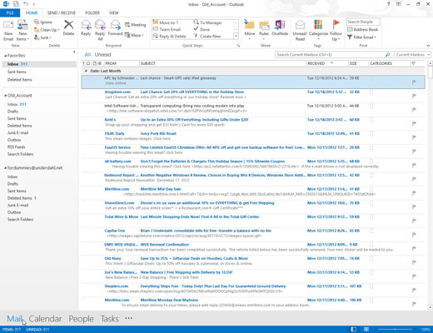The image size is (433, 333).
Task: Reply with a Meeting request
Action: tap(136, 25)
